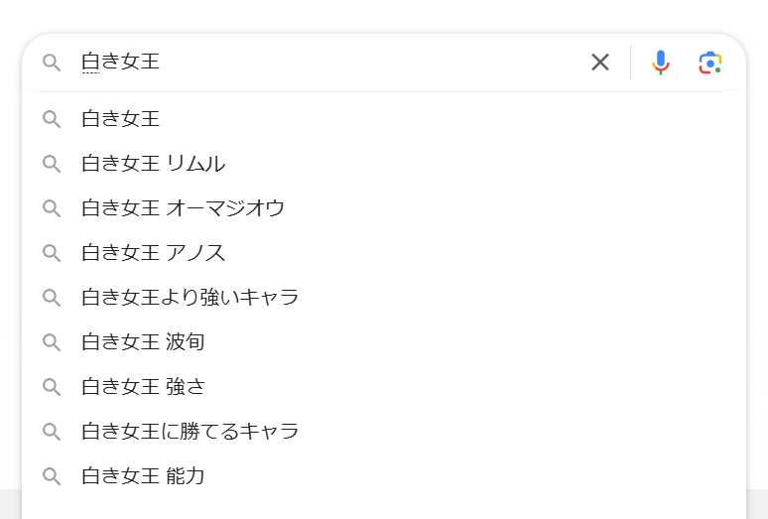
Task: Click magnifier icon beside 白き女王 オーマジオウ
Action: [52, 208]
